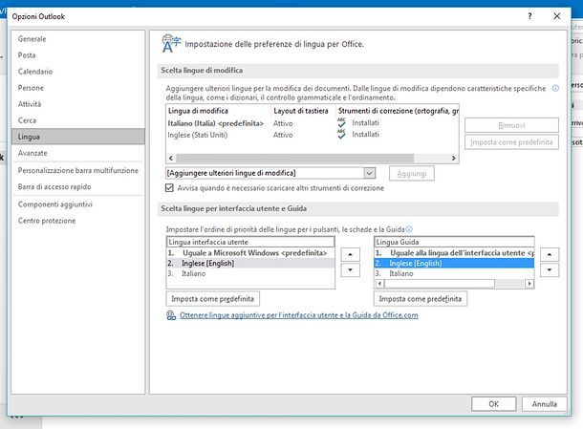Click the Office.com languages globe icon
This screenshot has width=583, height=429.
point(171,315)
